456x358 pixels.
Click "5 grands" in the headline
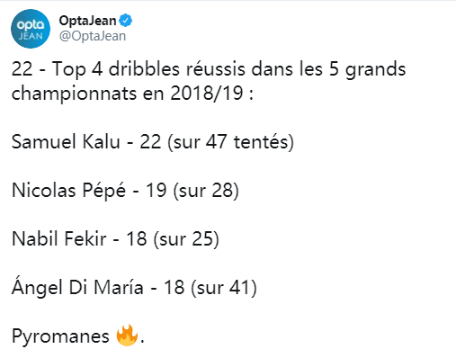[368, 70]
